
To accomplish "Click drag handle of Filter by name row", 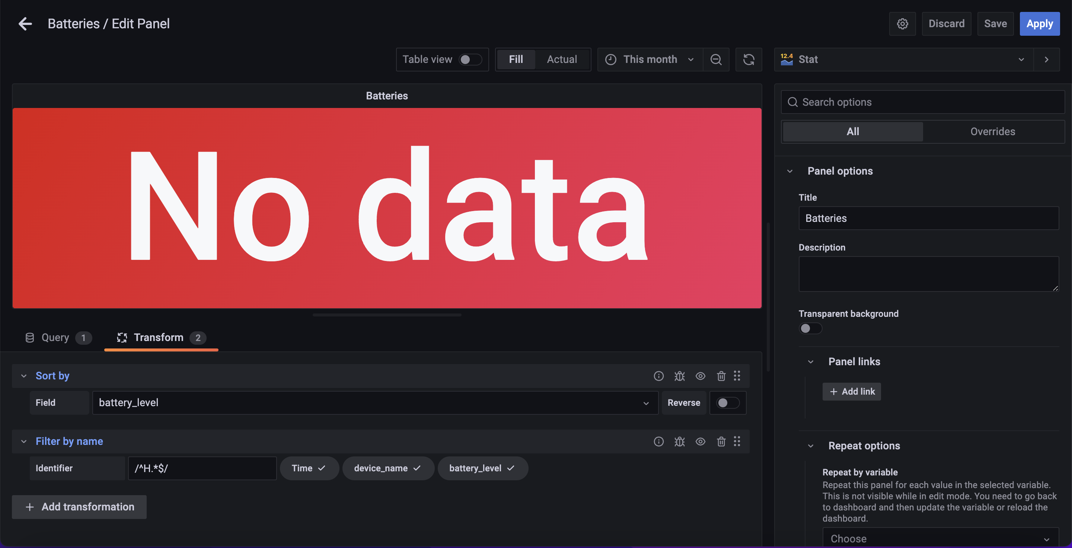I will tap(737, 442).
